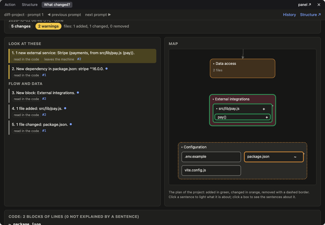The image size is (325, 225).
Task: Click the 'diff-project · prompt 1' label
Action: pos(24,15)
